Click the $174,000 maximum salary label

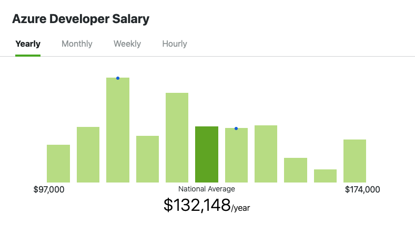(362, 189)
